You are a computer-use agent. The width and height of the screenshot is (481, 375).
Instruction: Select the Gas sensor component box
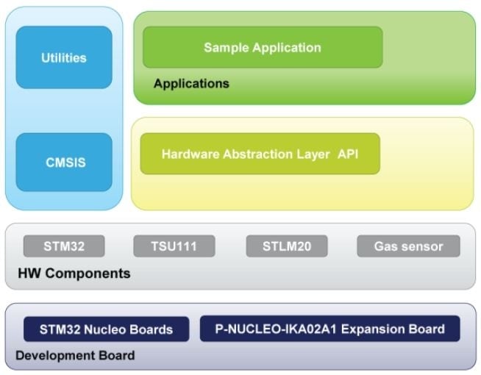coord(408,246)
